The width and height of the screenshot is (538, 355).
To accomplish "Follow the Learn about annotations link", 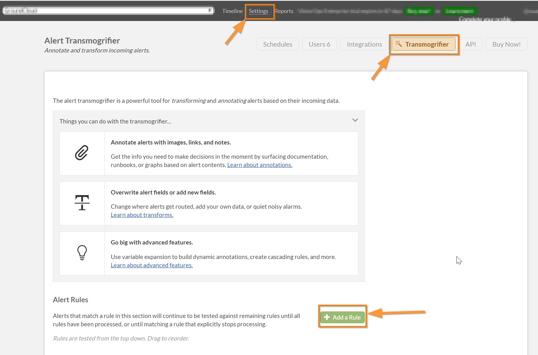I will (260, 165).
